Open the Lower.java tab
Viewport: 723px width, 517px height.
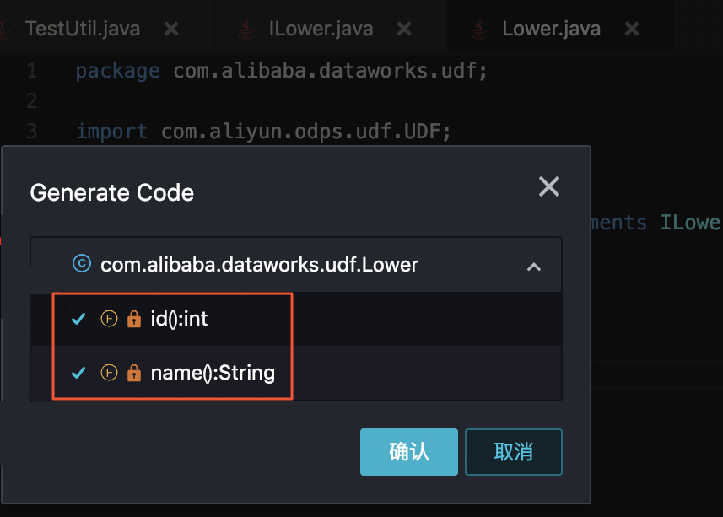[x=551, y=29]
